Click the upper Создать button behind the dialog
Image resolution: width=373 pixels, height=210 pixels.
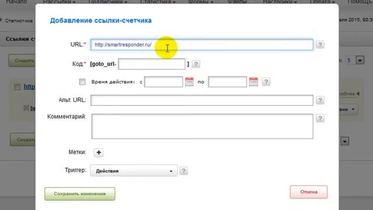click(22, 61)
